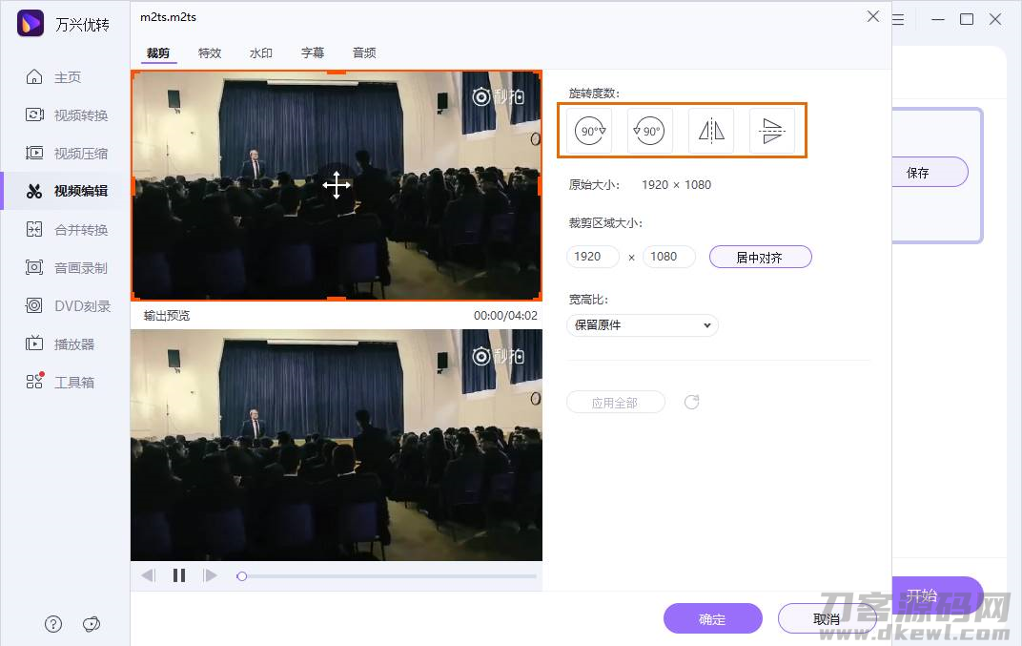Switch to 裁剪 crop tab

(x=157, y=52)
